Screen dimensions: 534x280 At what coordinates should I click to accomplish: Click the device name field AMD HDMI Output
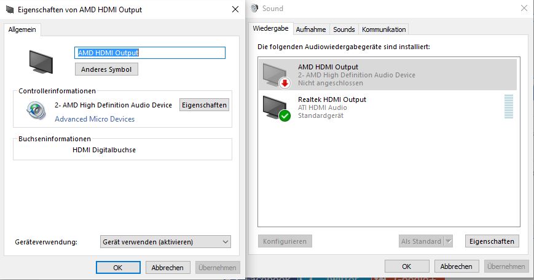(x=150, y=53)
